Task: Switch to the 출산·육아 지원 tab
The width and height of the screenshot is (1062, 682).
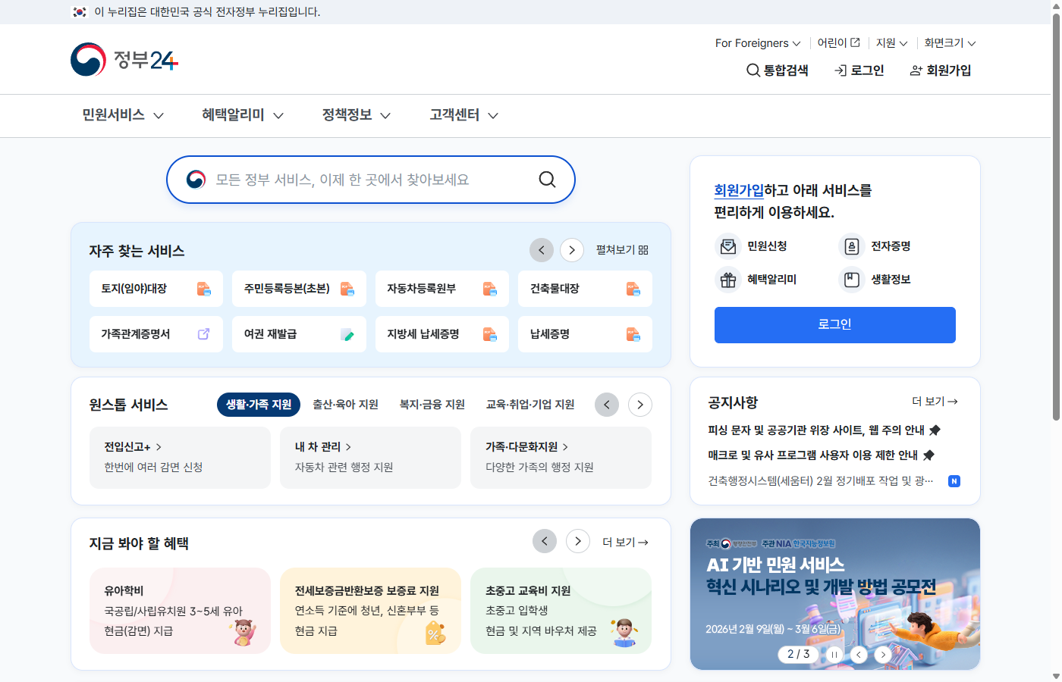Action: point(347,404)
